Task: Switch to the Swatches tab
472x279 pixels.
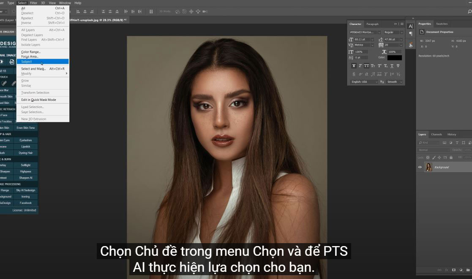Action: click(x=442, y=24)
